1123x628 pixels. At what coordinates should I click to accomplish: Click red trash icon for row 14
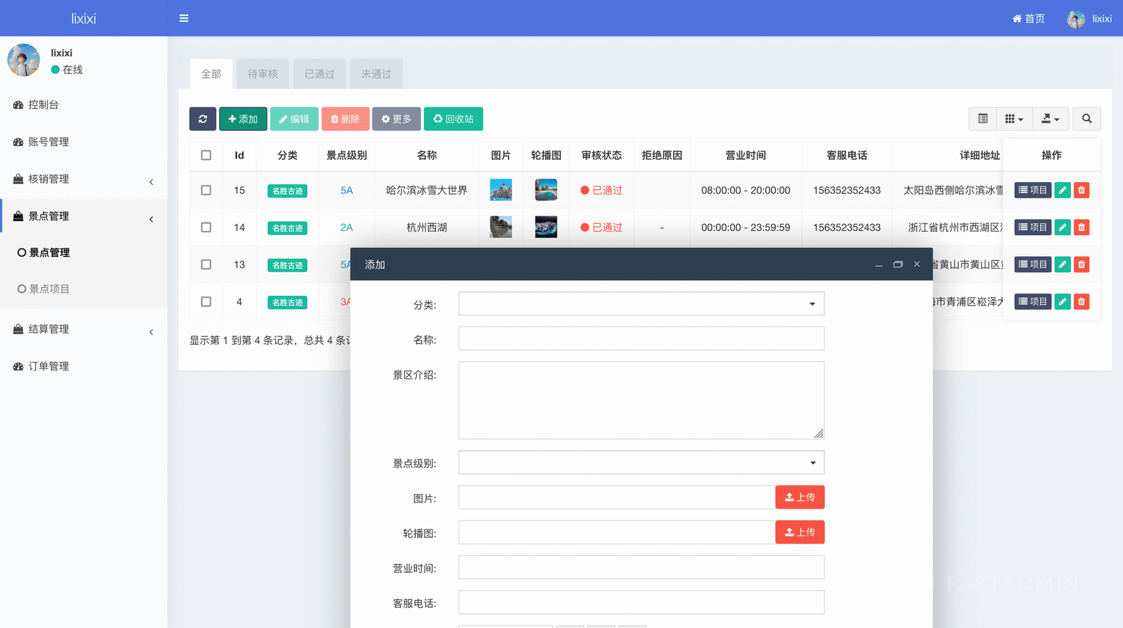[x=1081, y=227]
